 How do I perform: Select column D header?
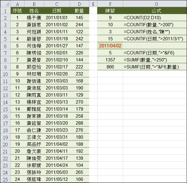pos(79,4)
